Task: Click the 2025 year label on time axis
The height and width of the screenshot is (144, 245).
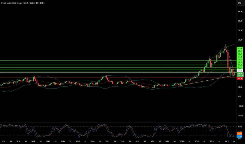Action: pyautogui.click(x=227, y=141)
